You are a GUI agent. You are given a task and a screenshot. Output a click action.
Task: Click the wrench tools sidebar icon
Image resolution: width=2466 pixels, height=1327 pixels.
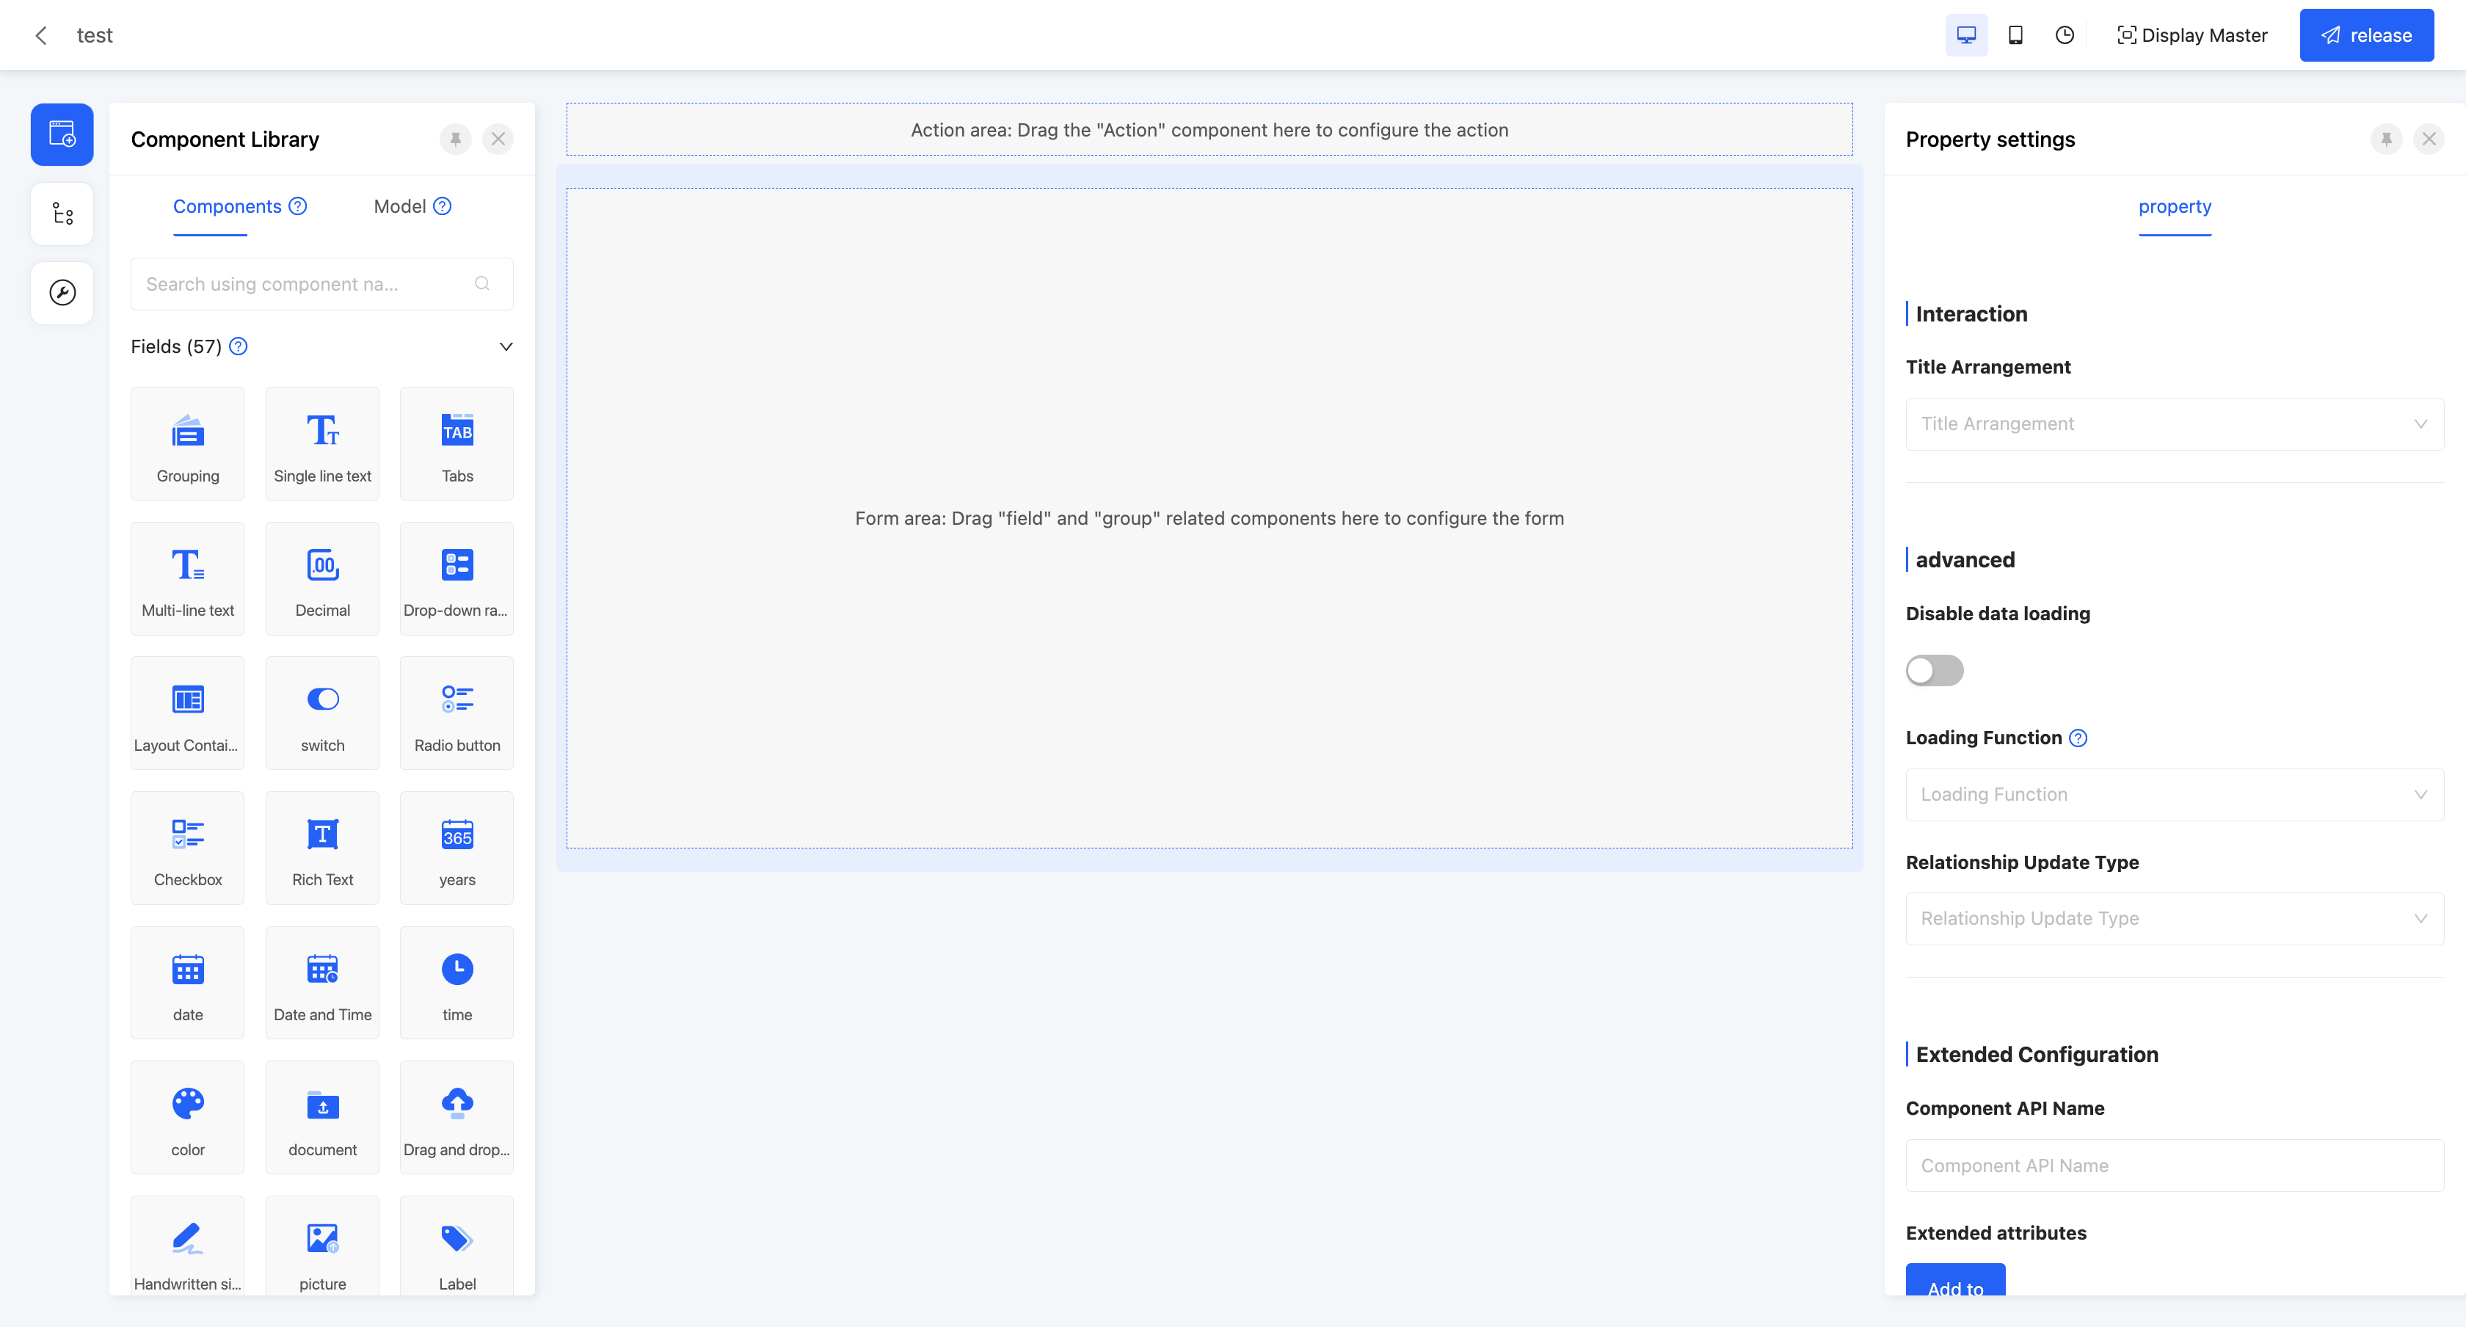[62, 293]
